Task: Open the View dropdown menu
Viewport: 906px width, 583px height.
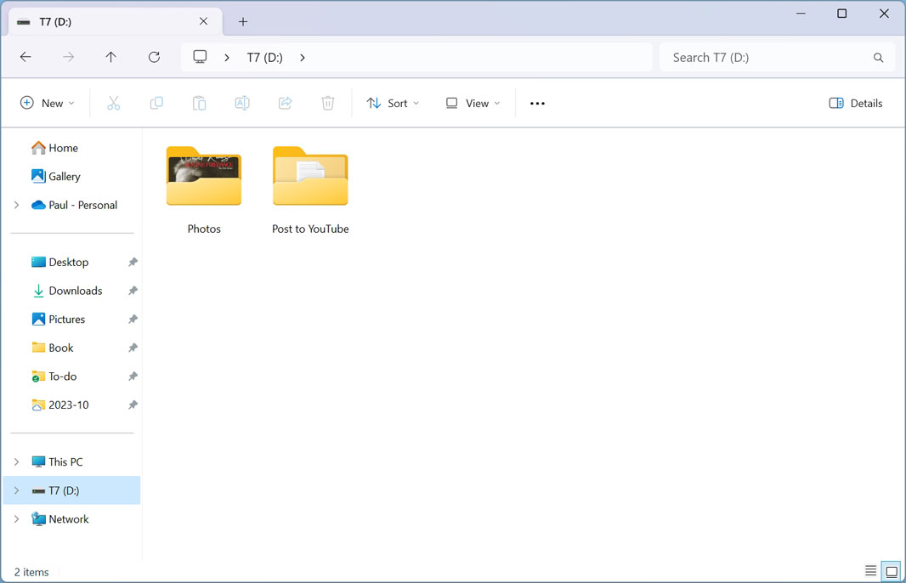Action: pyautogui.click(x=473, y=103)
